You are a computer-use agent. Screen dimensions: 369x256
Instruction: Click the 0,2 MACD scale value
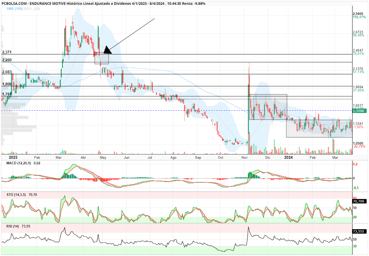[x=355, y=164]
